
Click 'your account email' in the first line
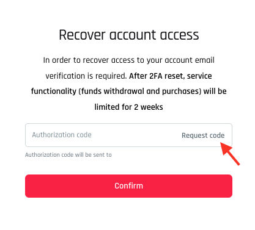pyautogui.click(x=180, y=60)
